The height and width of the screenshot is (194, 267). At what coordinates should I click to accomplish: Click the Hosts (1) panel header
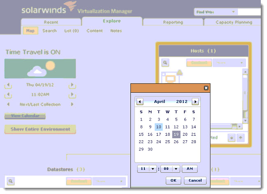[x=203, y=51]
